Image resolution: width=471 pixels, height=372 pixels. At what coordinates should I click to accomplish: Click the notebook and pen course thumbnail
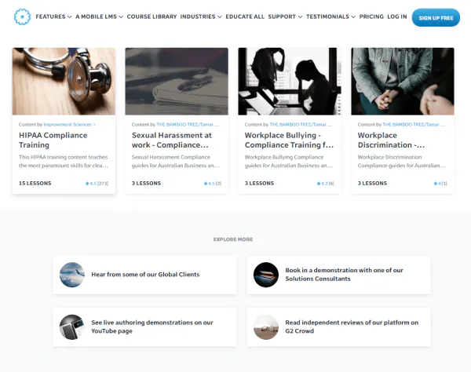177,81
